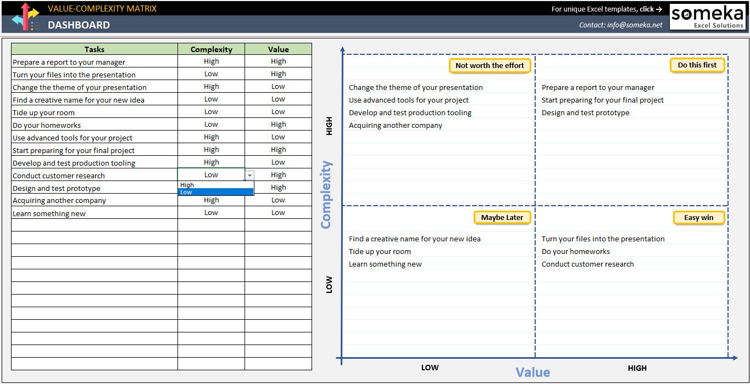Select value cell for Do your homeworks row
750x384 pixels.
[x=278, y=125]
